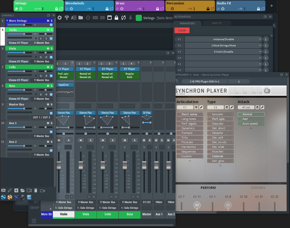The image size is (290, 228).
Task: Open the settings gear in the toolbar
Action: (60, 18)
